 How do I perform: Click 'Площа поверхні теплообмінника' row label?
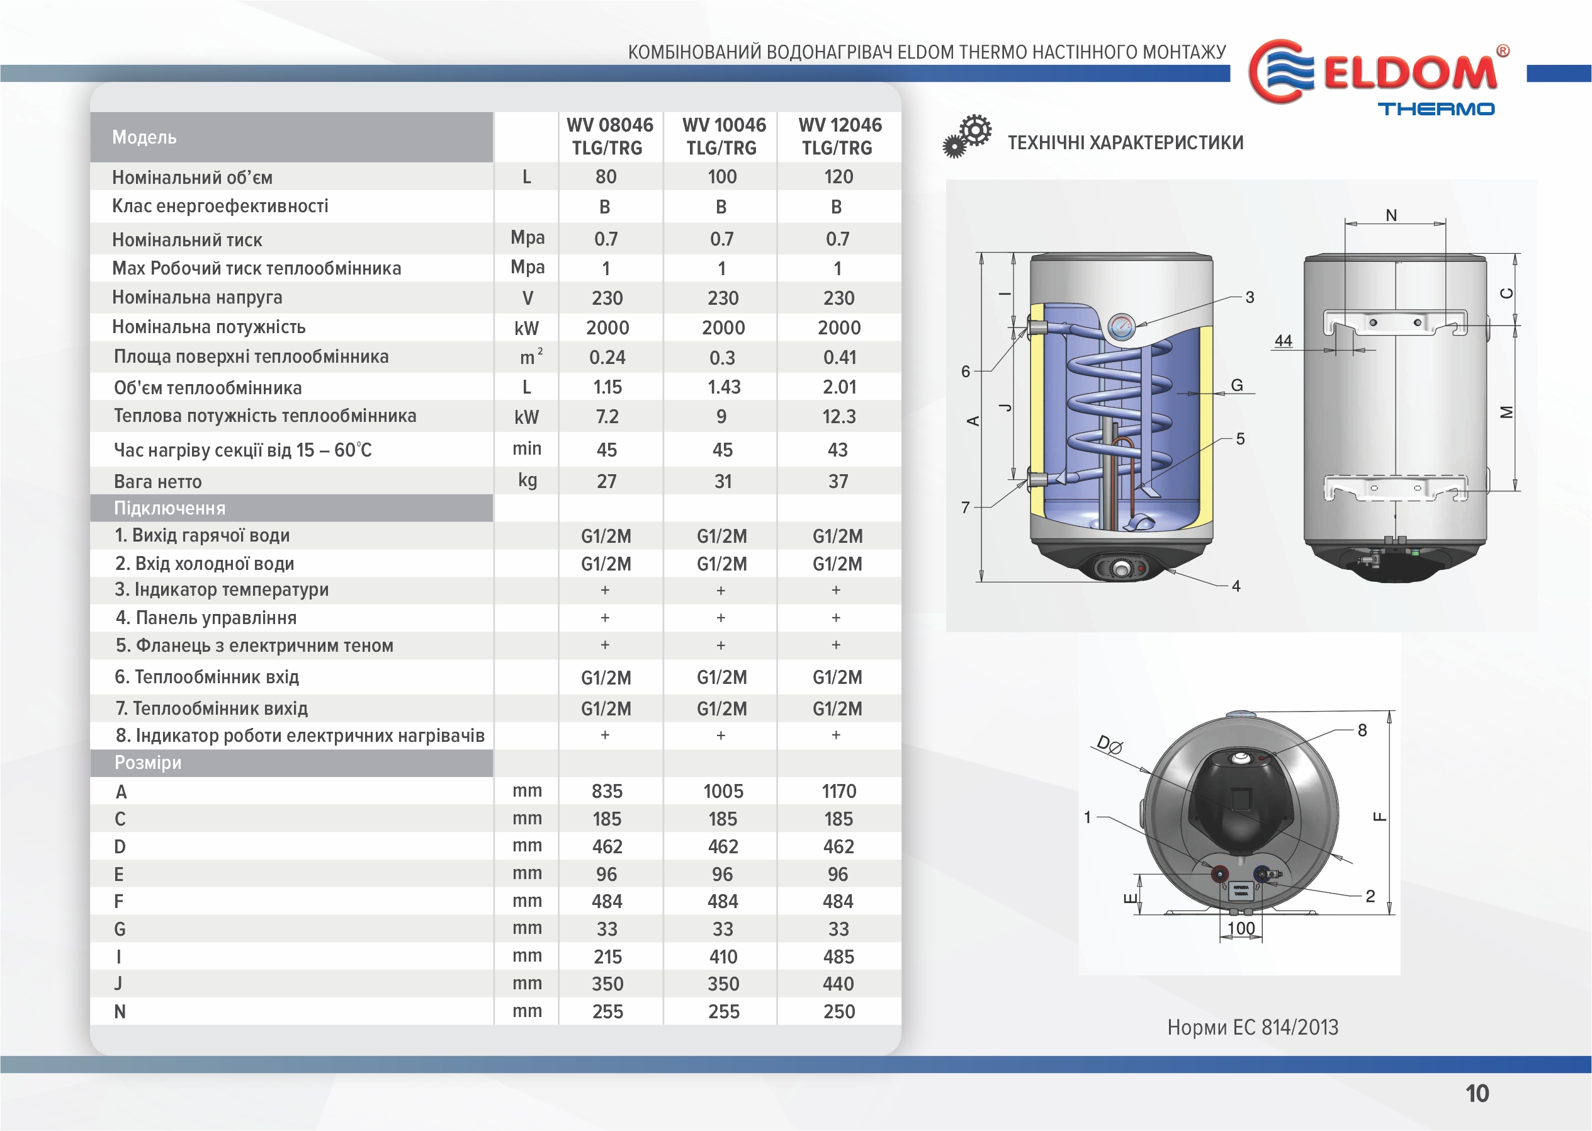(x=251, y=356)
